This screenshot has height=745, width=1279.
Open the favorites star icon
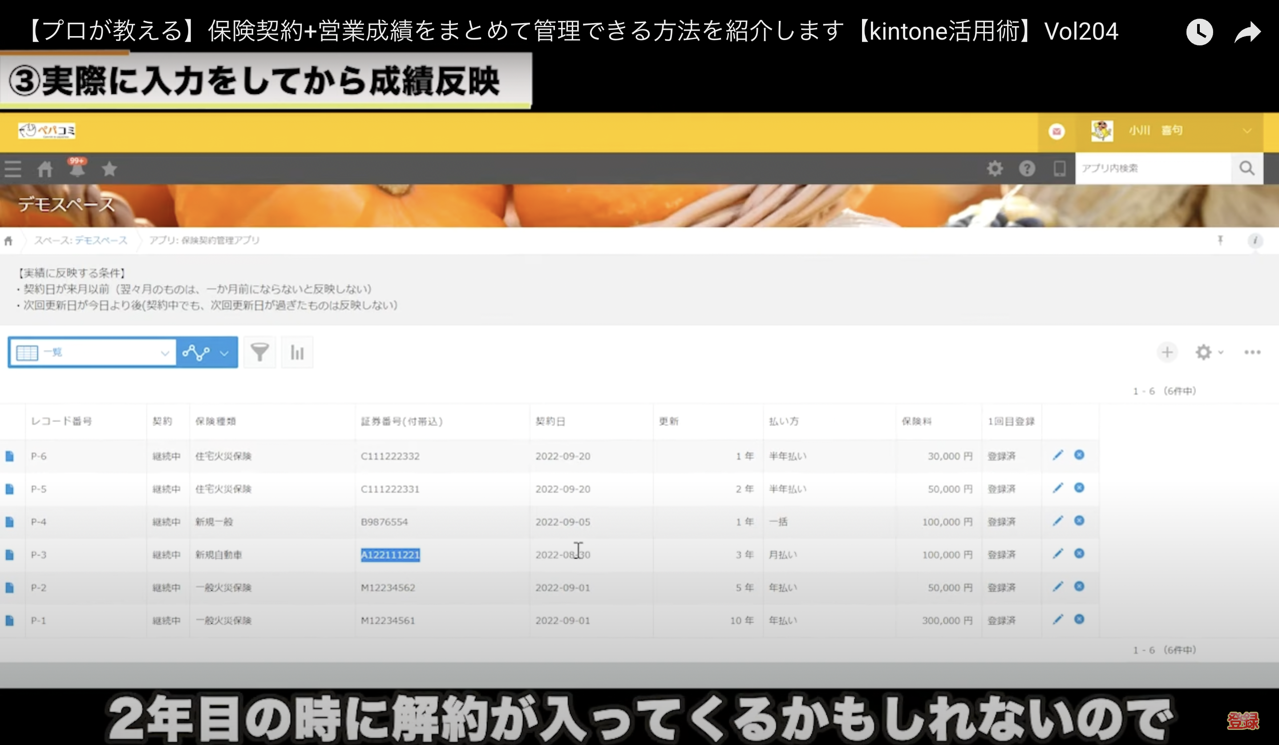[x=109, y=169]
